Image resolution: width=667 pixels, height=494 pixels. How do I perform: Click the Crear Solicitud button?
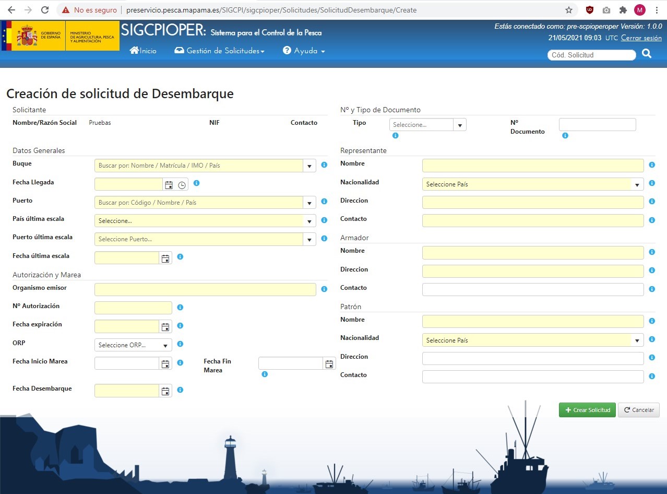(x=587, y=410)
